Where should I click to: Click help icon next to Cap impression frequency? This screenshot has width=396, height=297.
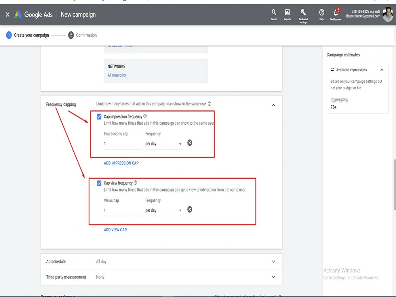[145, 116]
